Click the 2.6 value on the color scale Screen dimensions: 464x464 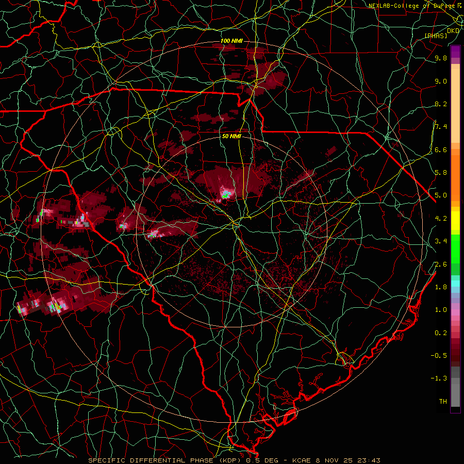pyautogui.click(x=441, y=264)
